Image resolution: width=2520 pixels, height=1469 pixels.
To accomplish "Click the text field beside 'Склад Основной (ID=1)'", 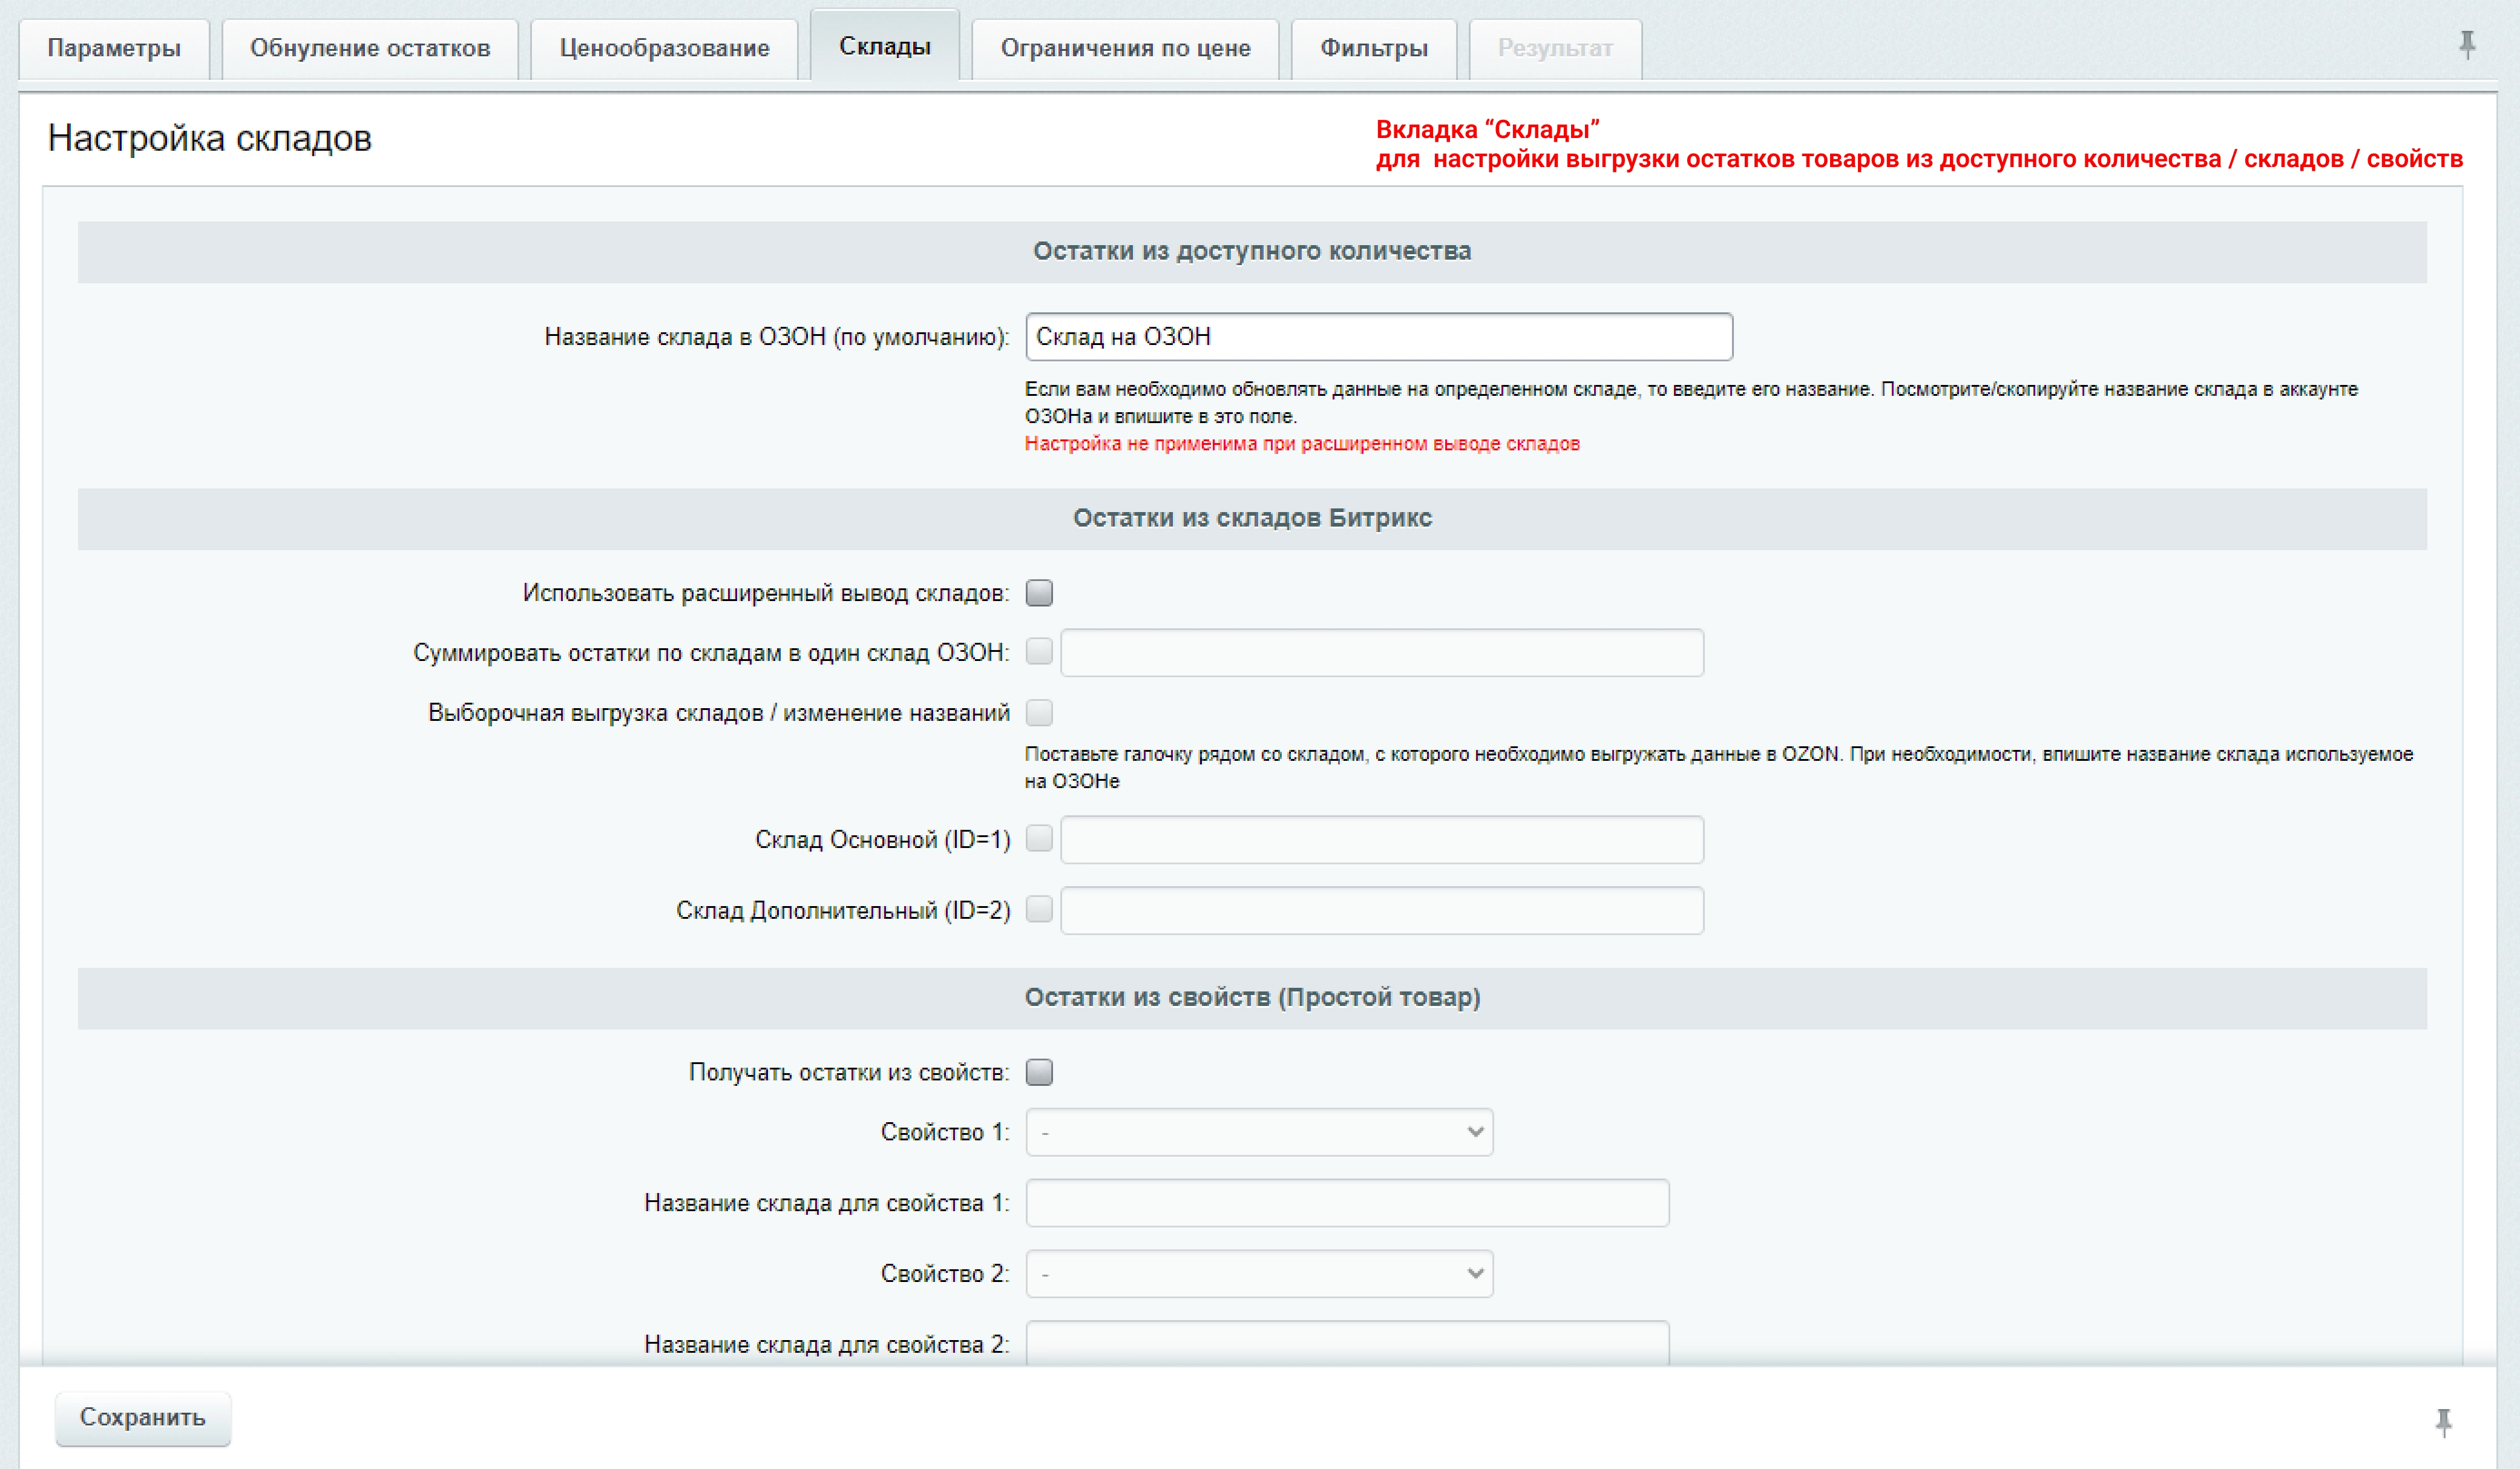I will [x=1381, y=840].
